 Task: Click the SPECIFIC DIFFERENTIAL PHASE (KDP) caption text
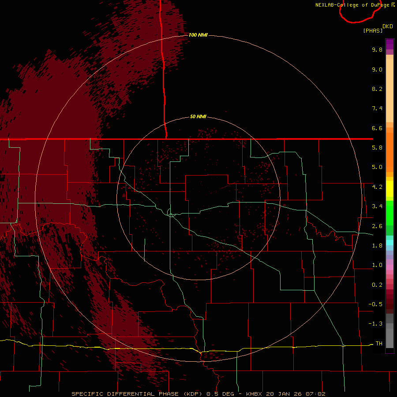click(137, 394)
